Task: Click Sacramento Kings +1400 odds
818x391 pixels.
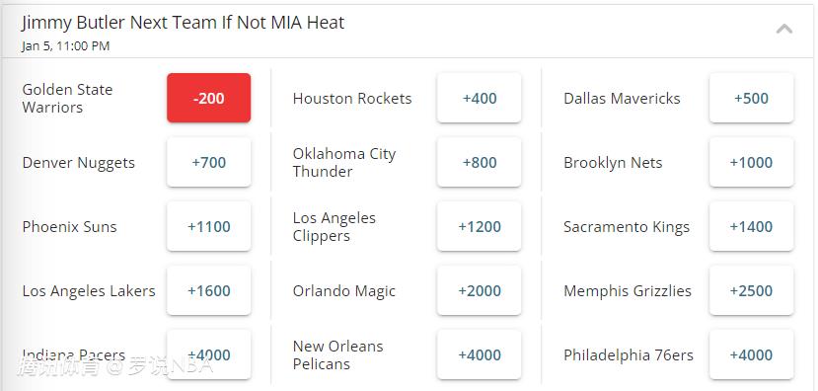Action: [751, 226]
